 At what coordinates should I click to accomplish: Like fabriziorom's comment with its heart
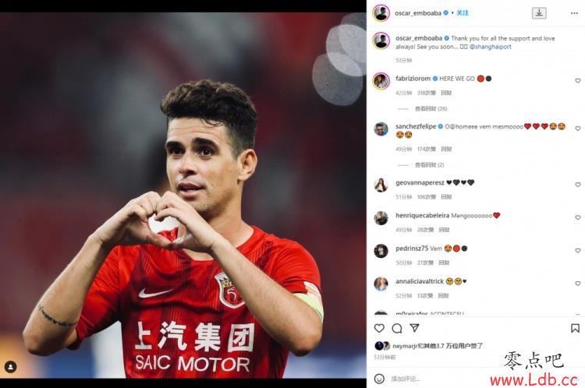point(577,80)
